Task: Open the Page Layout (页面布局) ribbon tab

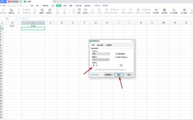Action: coord(45,6)
